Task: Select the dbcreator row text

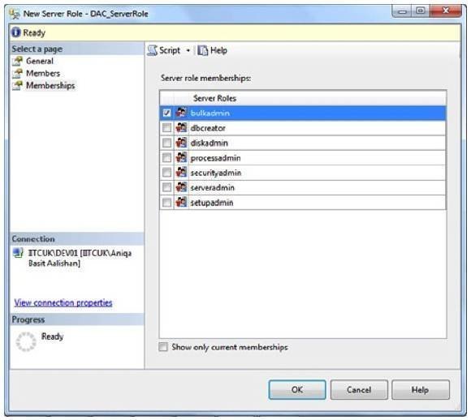Action: click(208, 128)
